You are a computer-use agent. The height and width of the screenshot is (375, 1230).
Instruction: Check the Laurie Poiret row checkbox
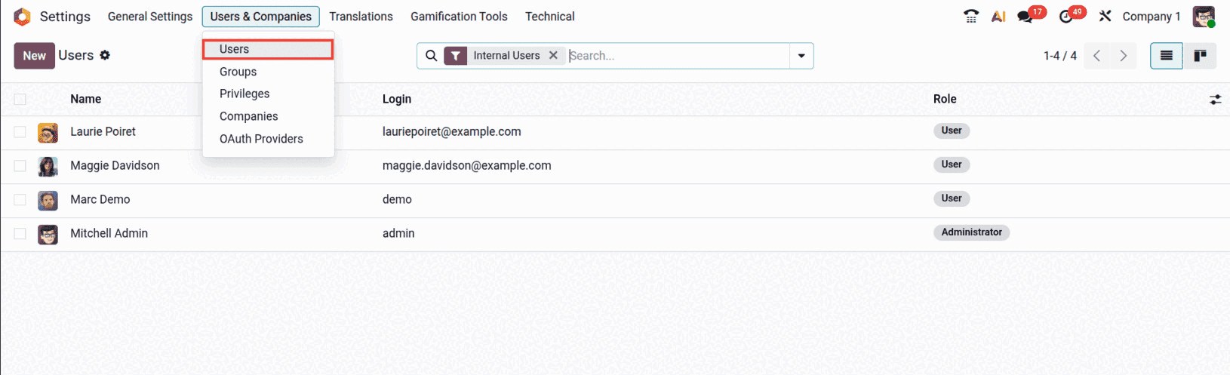pyautogui.click(x=20, y=132)
